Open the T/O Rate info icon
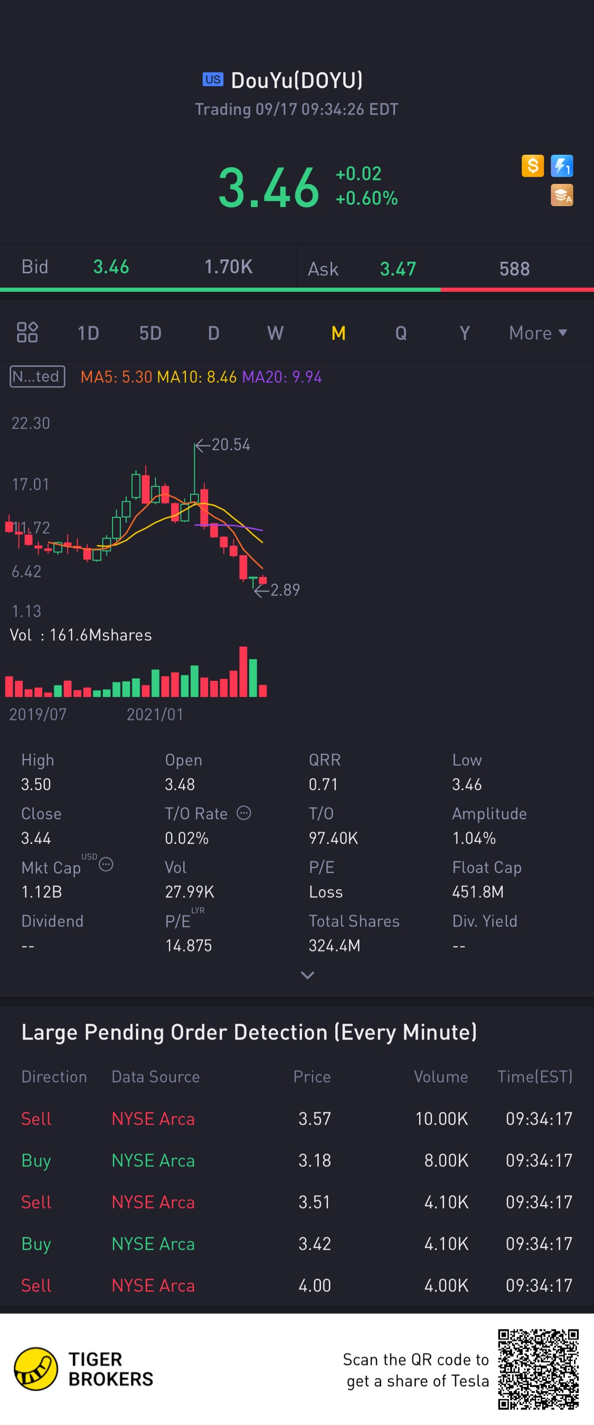 pos(244,812)
